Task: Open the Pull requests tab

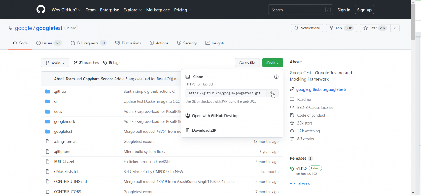Action: coord(88,43)
